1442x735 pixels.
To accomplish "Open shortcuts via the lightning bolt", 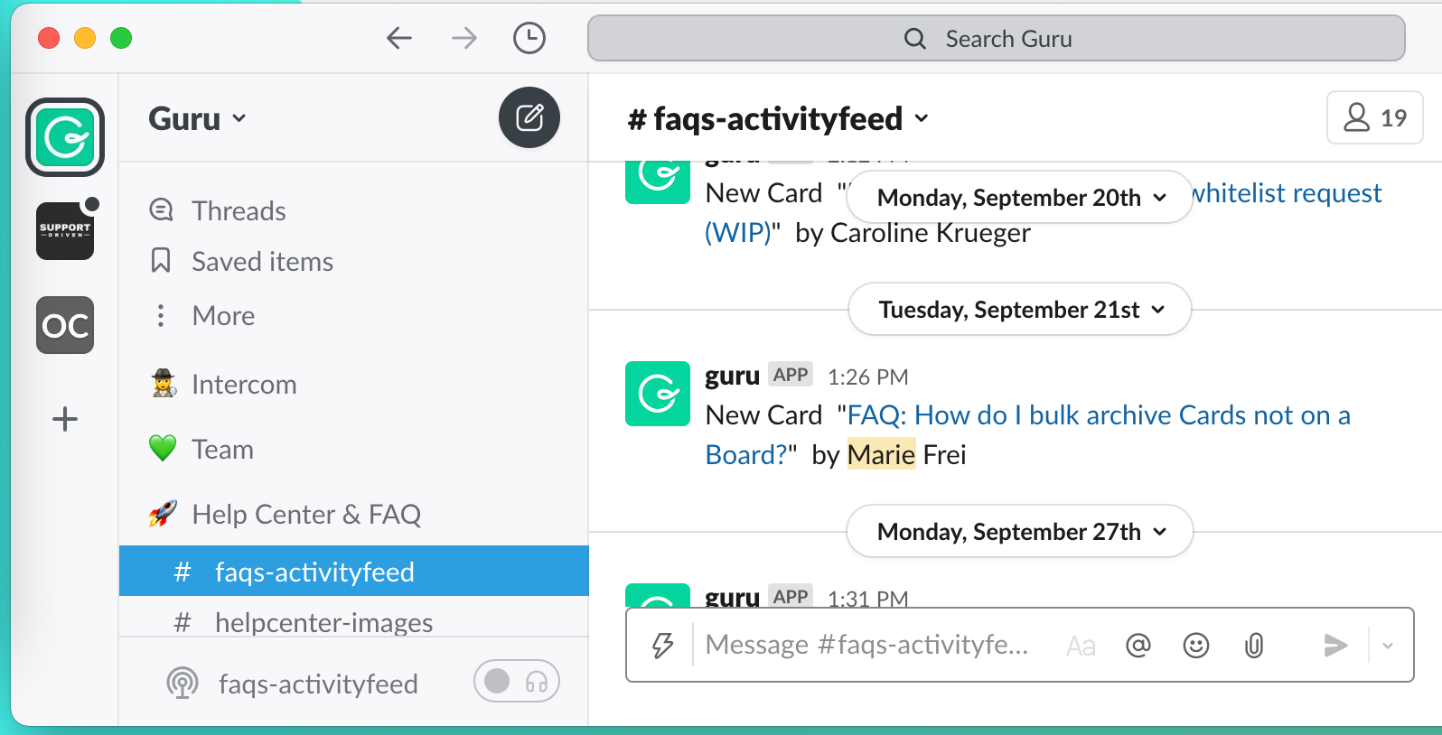I will 663,645.
